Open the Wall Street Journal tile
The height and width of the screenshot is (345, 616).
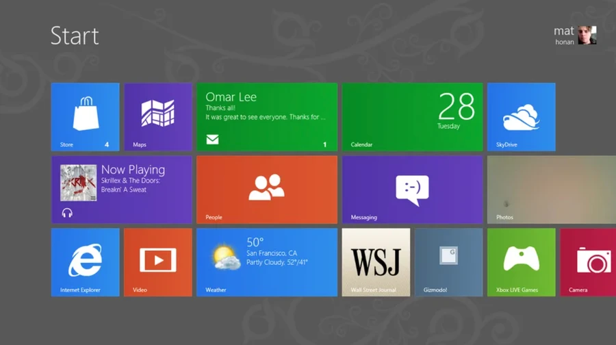(376, 262)
